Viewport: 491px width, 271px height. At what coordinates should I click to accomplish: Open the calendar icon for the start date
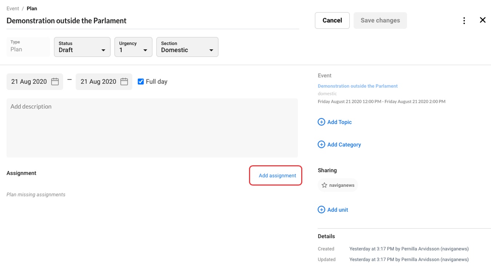click(x=55, y=81)
